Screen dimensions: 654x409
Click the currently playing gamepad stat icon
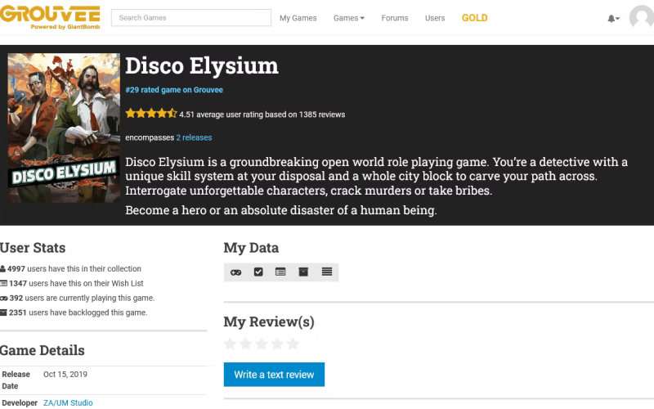pyautogui.click(x=4, y=298)
